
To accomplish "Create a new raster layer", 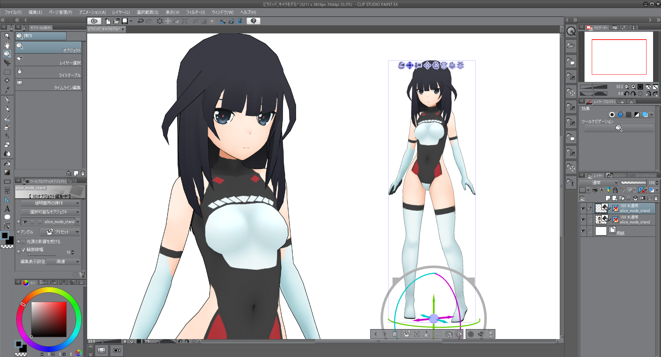I will coord(608,198).
